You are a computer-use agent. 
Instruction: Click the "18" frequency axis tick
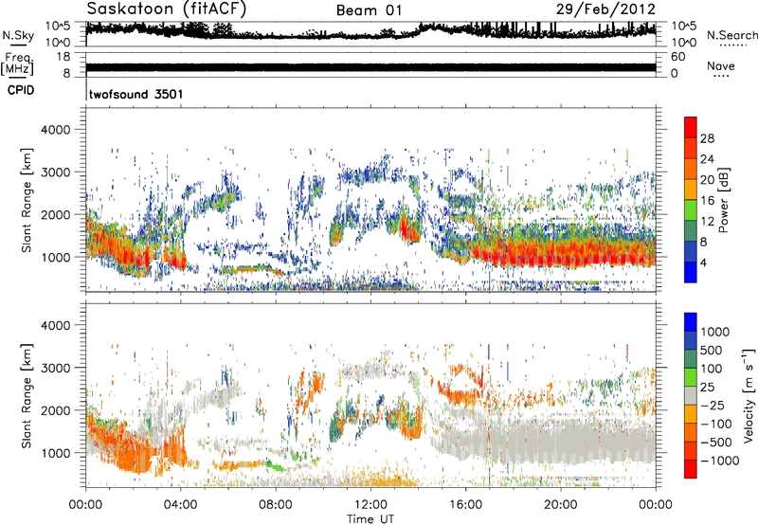63,57
